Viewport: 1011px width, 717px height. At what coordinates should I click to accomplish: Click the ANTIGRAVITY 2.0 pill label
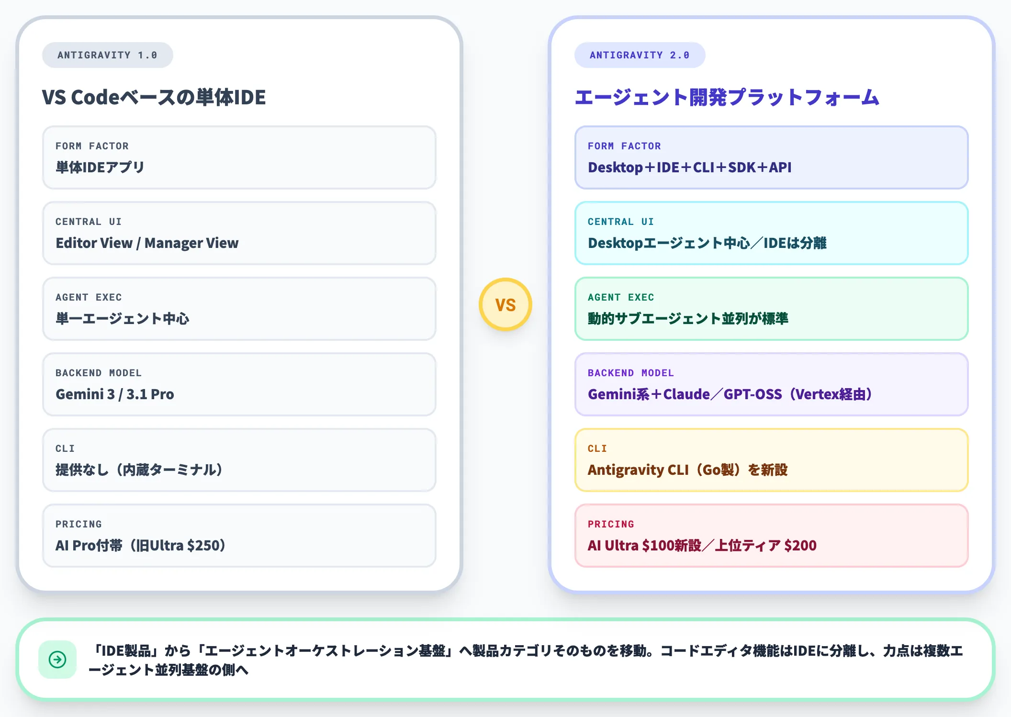[x=640, y=55]
